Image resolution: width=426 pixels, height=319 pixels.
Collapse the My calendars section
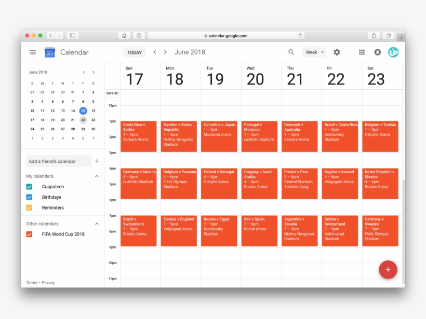click(96, 176)
